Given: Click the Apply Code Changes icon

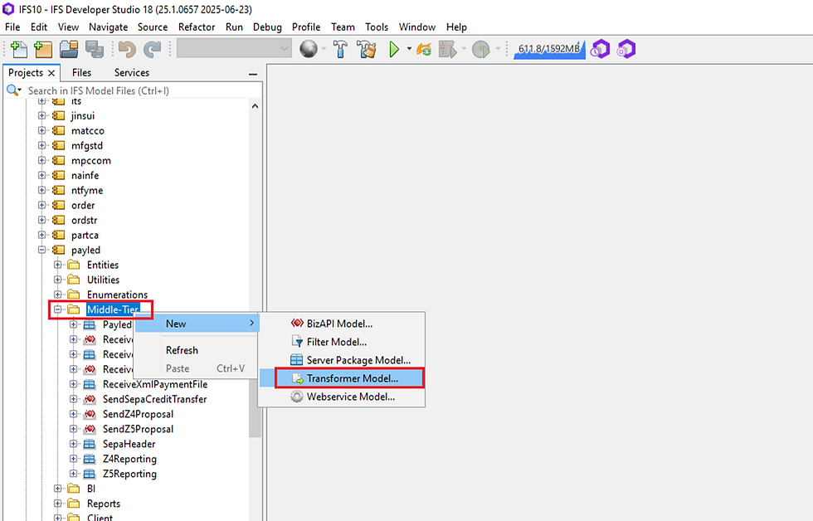Looking at the screenshot, I should [424, 49].
